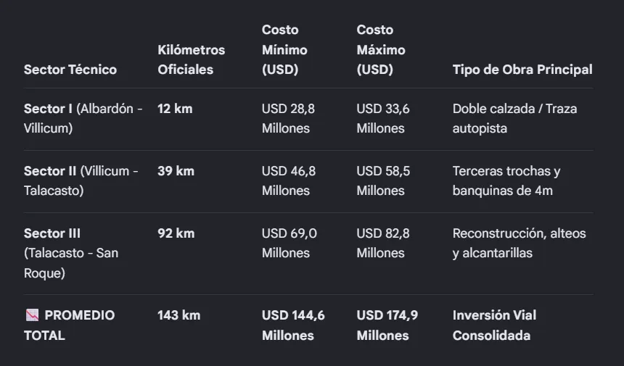Click the downward chart emoji icon
The width and height of the screenshot is (624, 366).
pyautogui.click(x=32, y=315)
